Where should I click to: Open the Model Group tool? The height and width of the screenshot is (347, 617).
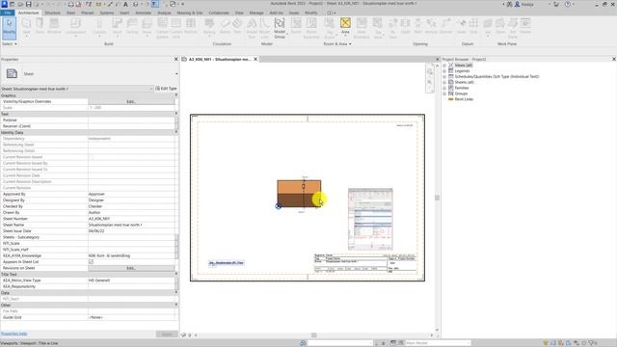pyautogui.click(x=280, y=28)
